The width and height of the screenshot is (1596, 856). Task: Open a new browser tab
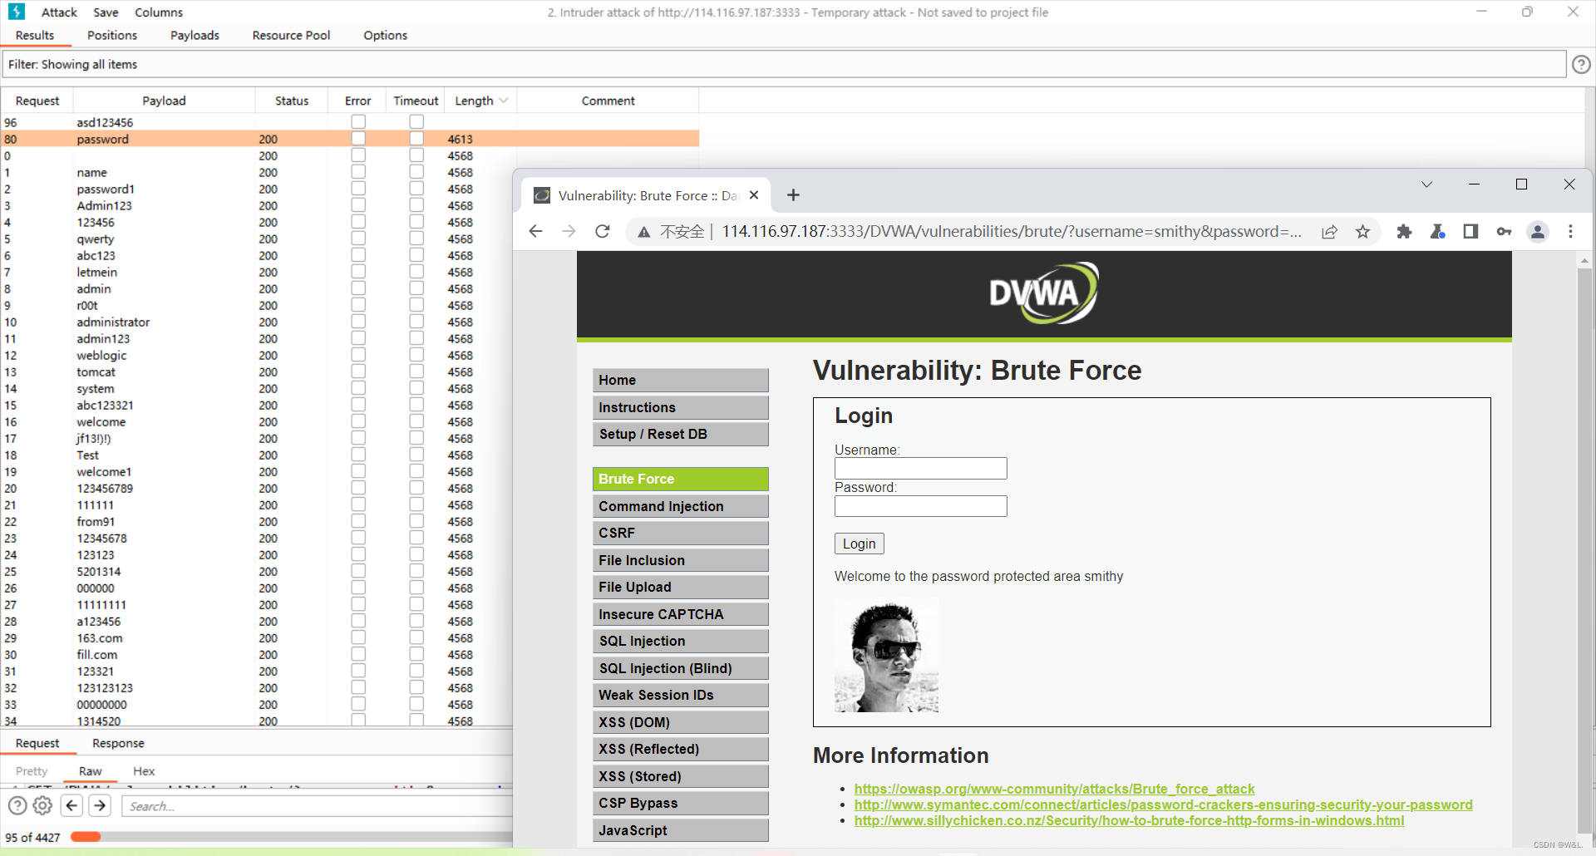[793, 194]
